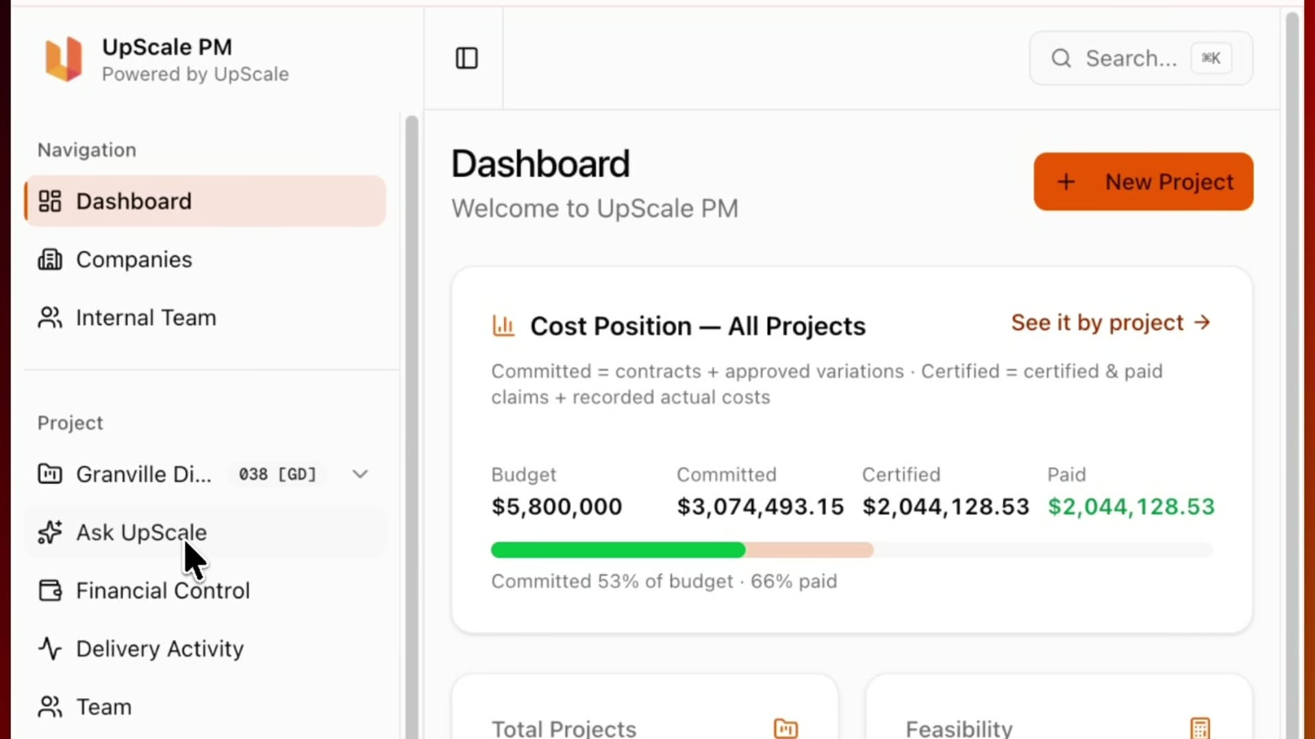Click the Team people icon under Project

point(50,707)
